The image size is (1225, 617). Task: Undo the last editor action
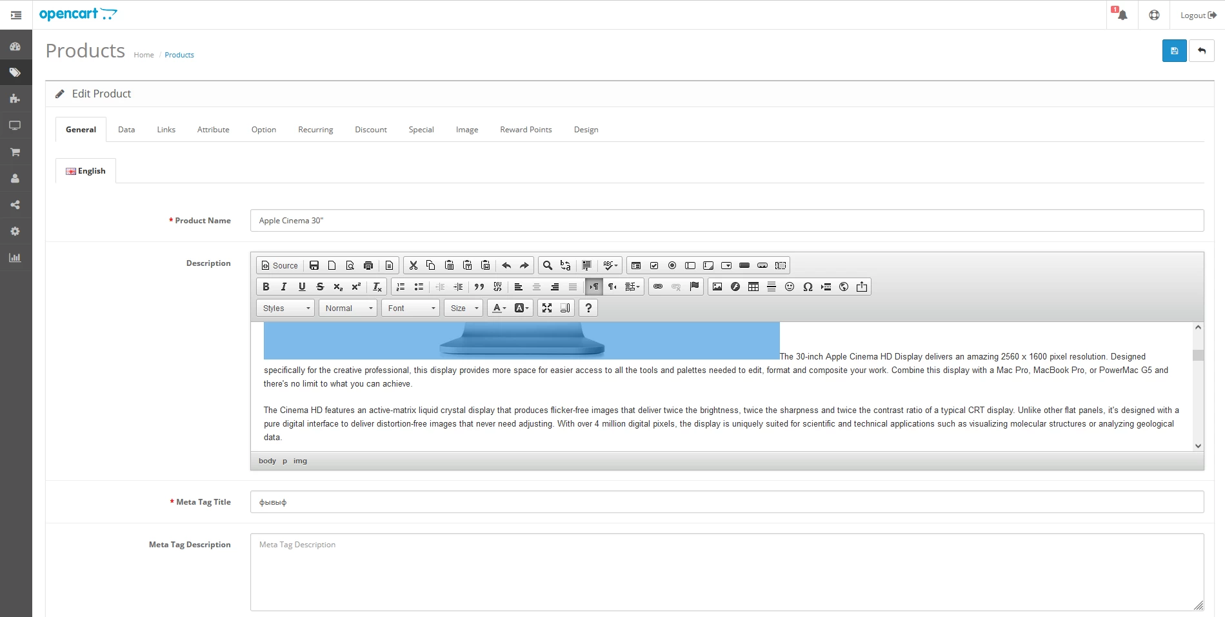pyautogui.click(x=506, y=265)
